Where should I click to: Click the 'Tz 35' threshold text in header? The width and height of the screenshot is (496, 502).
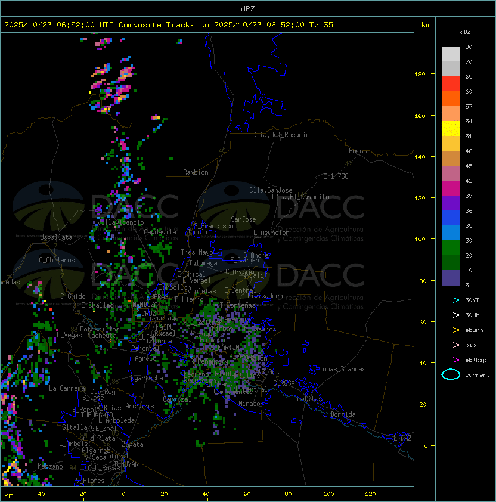(321, 24)
